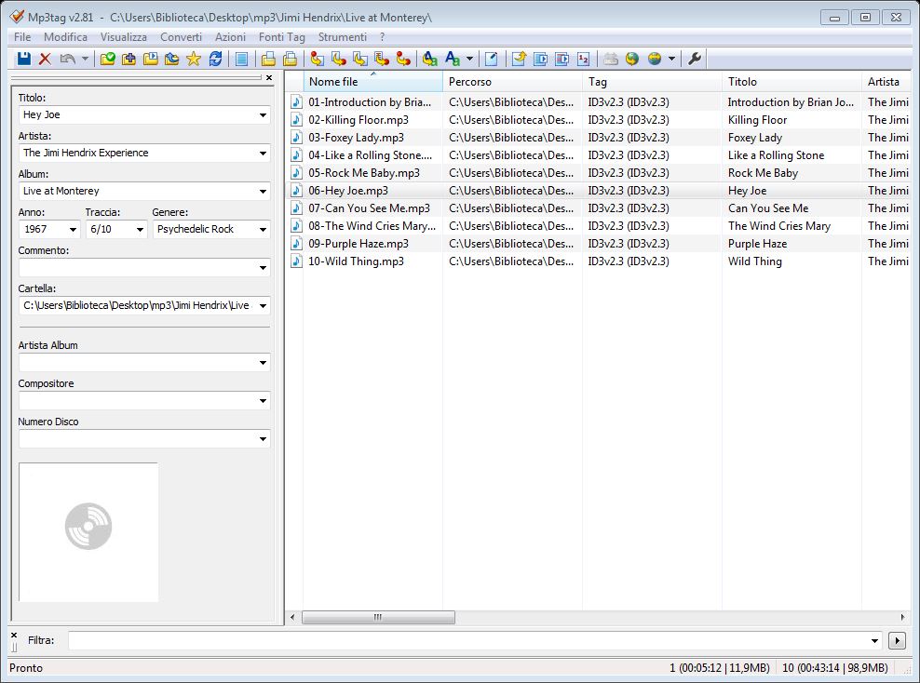Expand the Cartella path dropdown
The image size is (920, 683).
point(263,305)
